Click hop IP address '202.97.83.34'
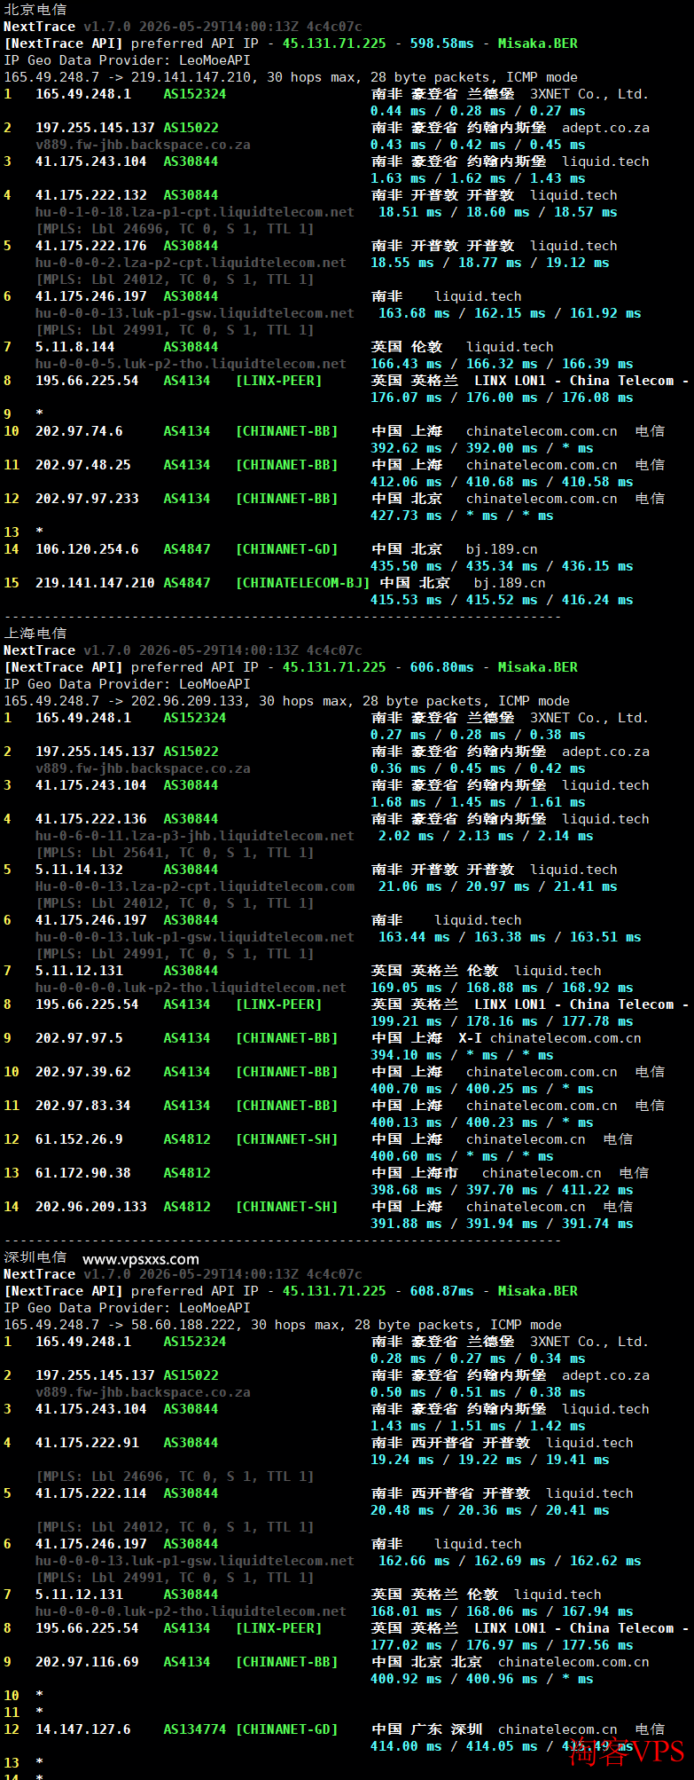Image resolution: width=694 pixels, height=1780 pixels. pyautogui.click(x=83, y=1106)
